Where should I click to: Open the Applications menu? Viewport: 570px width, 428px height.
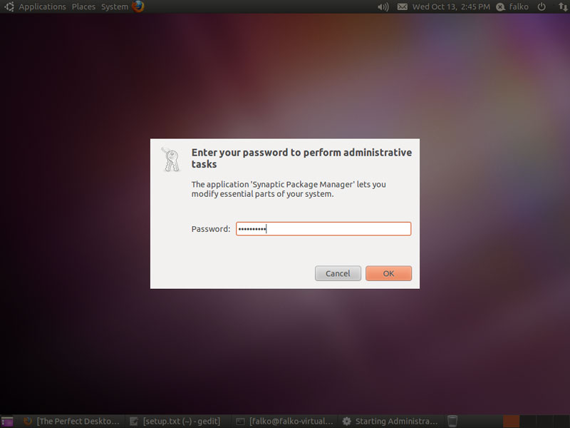tap(42, 6)
